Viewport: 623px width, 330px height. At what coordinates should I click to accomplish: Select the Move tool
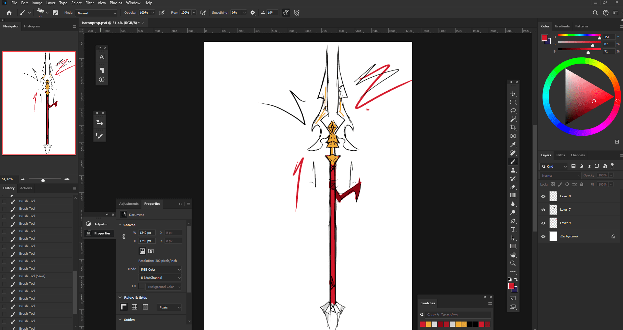pos(513,94)
